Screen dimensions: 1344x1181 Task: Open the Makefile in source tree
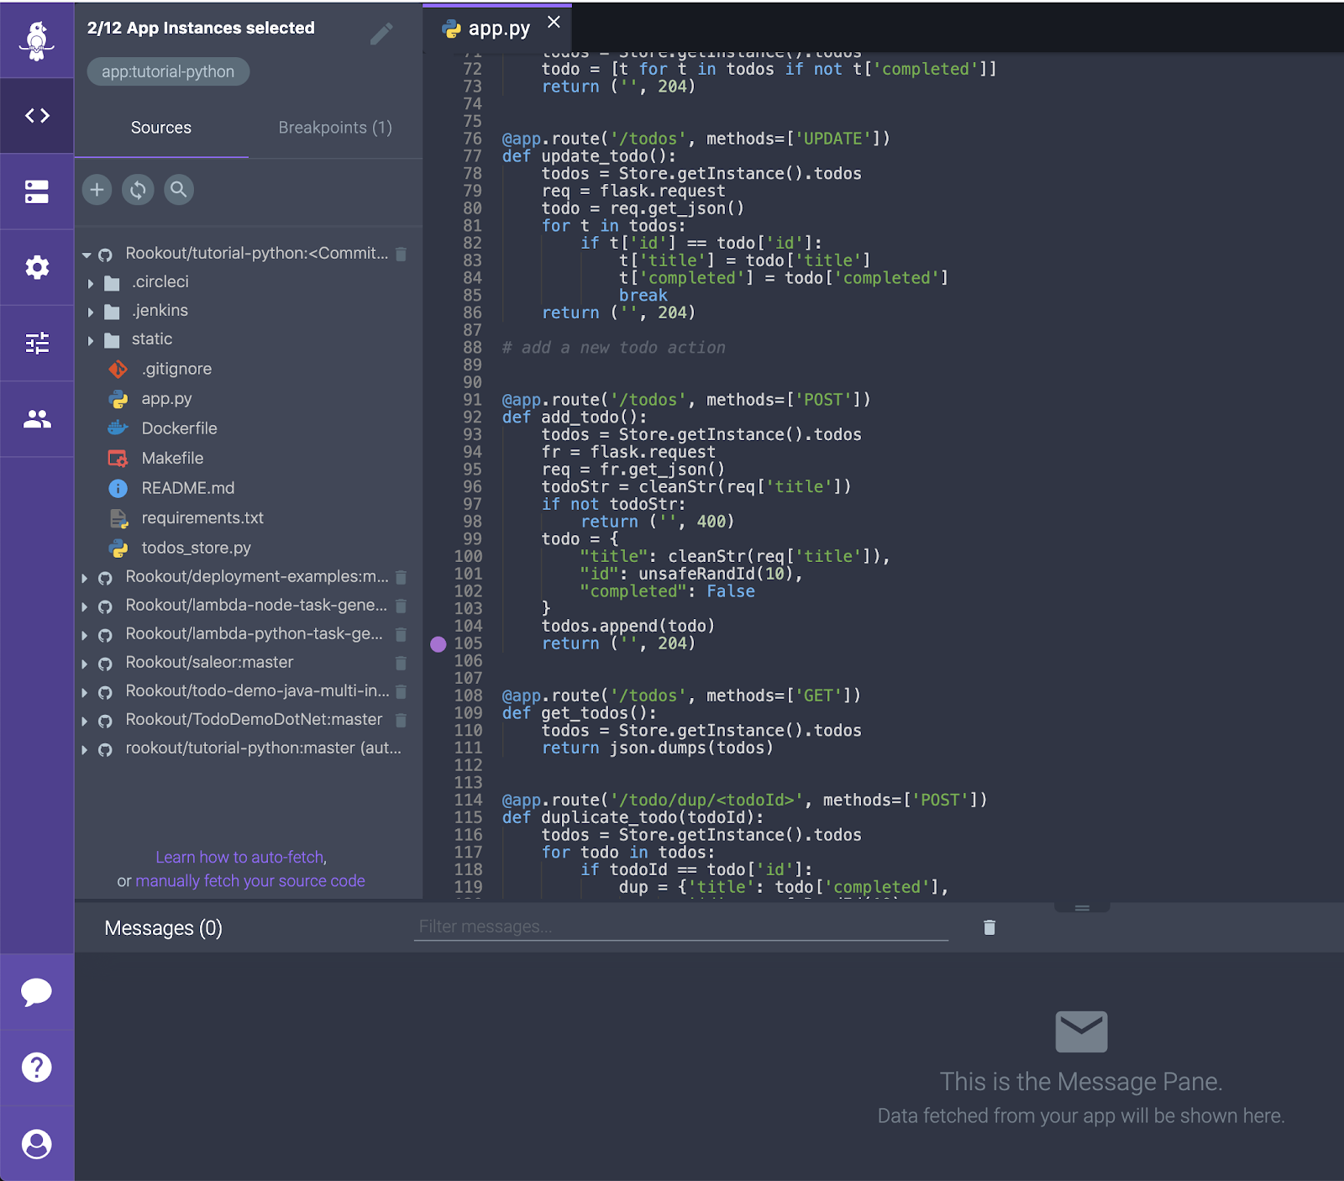tap(172, 458)
